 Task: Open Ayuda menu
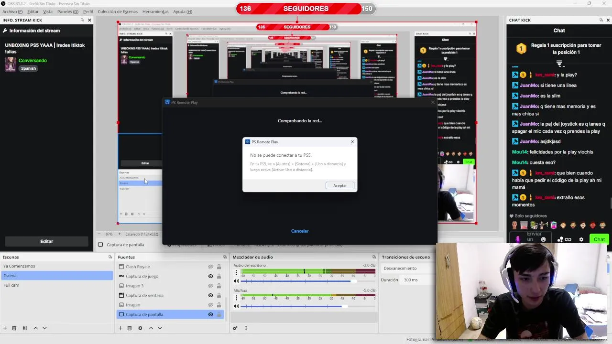pyautogui.click(x=183, y=11)
